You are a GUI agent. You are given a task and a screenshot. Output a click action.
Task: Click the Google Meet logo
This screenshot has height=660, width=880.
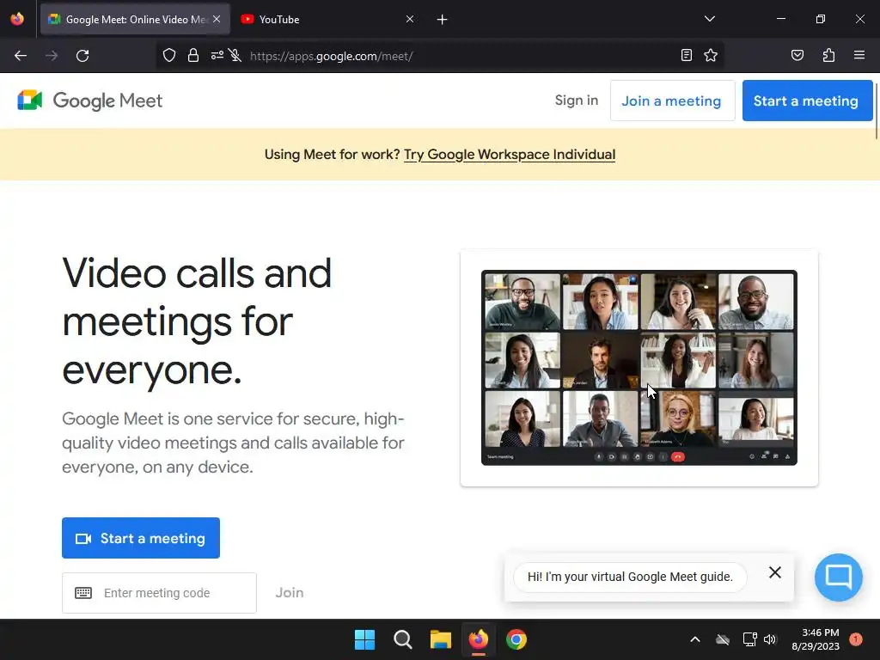click(x=89, y=101)
